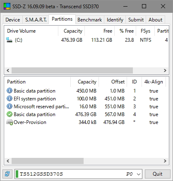The image size is (173, 181).
Task: Open the Device tab
Action: tap(13, 20)
